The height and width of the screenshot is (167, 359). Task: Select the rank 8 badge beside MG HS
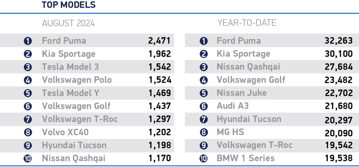pos(203,132)
